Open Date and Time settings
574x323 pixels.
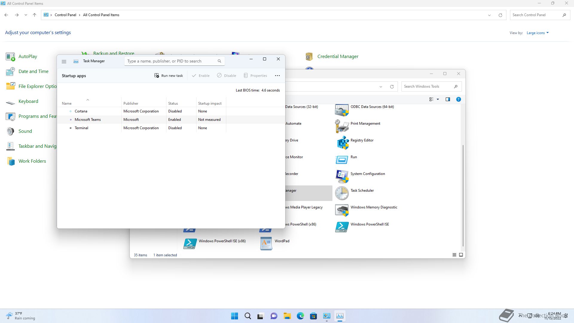[x=33, y=71]
